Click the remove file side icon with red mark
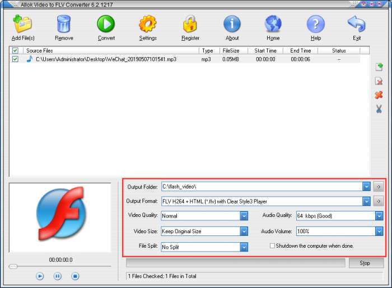The height and width of the screenshot is (288, 392). coord(379,81)
